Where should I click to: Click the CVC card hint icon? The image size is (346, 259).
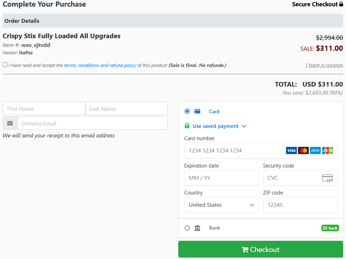point(327,178)
